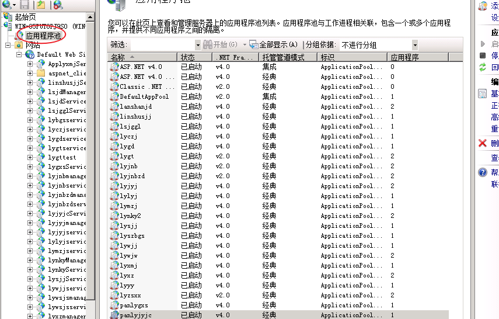Select the Classic .NET pool row
Image resolution: width=499 pixels, height=319 pixels.
(x=278, y=86)
